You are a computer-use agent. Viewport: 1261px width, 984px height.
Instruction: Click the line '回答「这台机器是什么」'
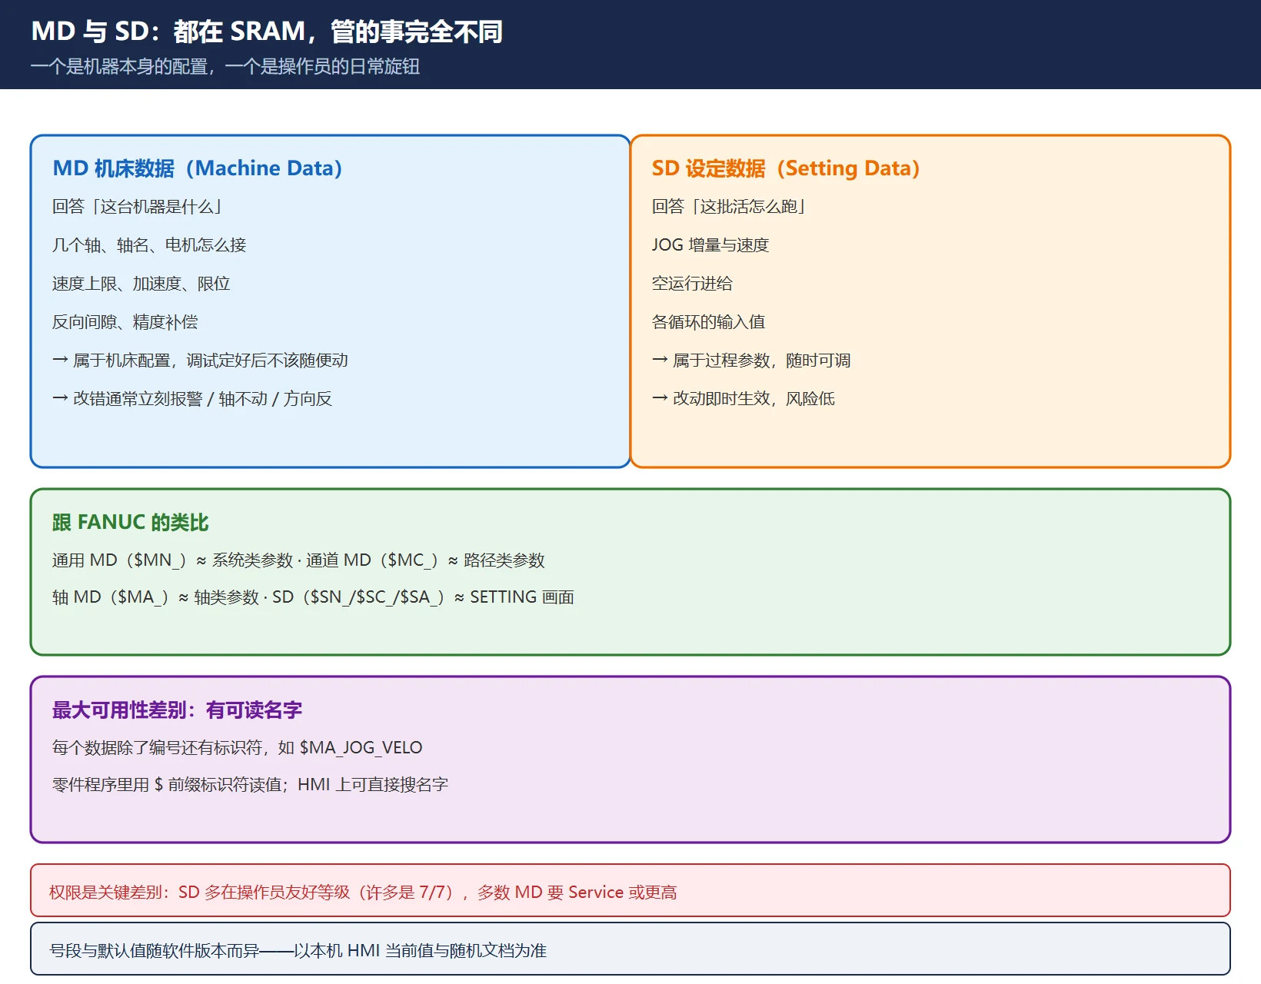point(137,207)
